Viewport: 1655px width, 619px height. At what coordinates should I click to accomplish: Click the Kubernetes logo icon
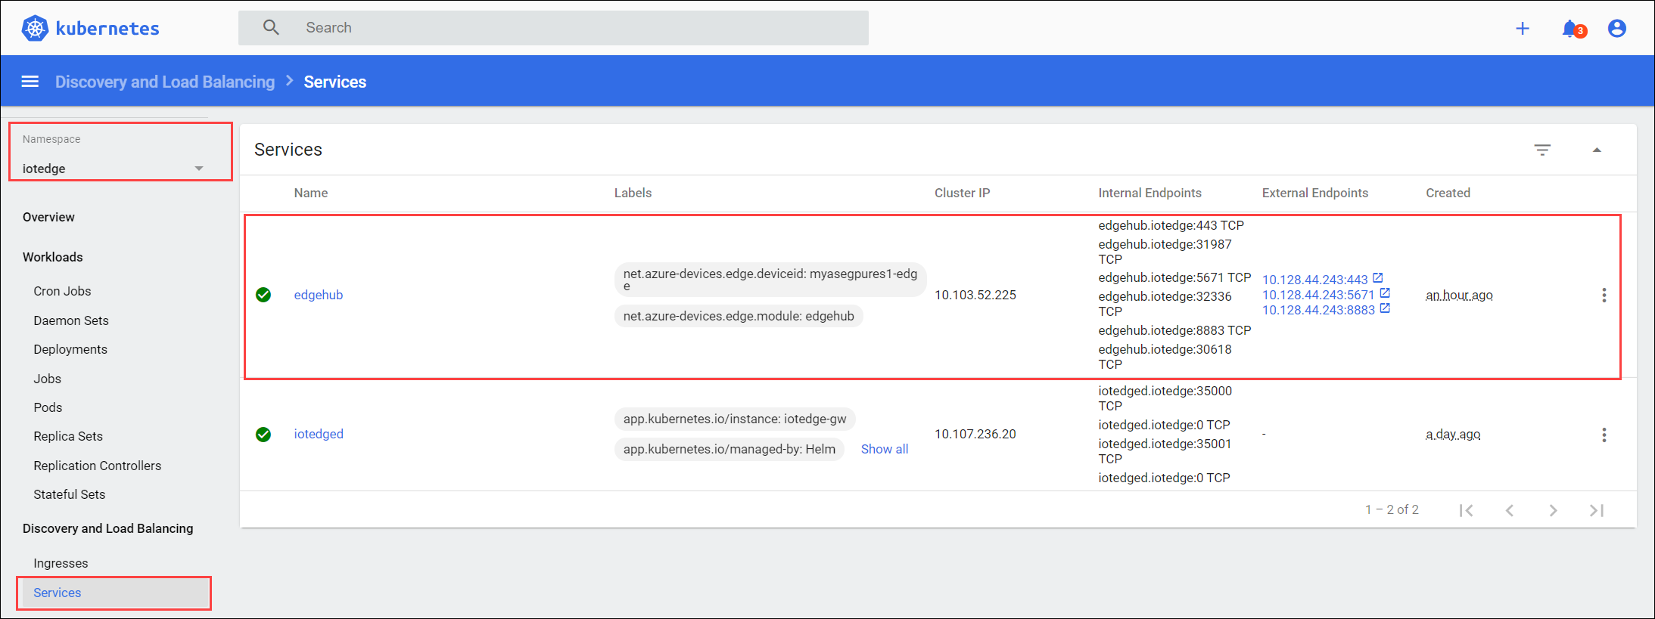tap(35, 28)
